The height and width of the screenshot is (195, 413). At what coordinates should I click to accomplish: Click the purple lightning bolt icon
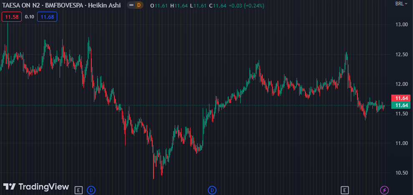[384, 190]
